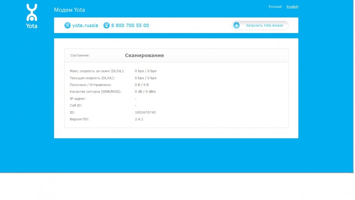Switch language to Русский
355x200 pixels.
(x=275, y=7)
